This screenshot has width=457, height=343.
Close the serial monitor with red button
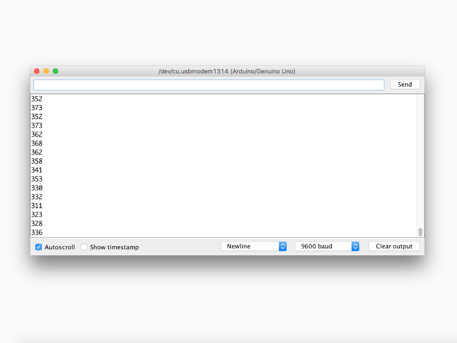(37, 71)
